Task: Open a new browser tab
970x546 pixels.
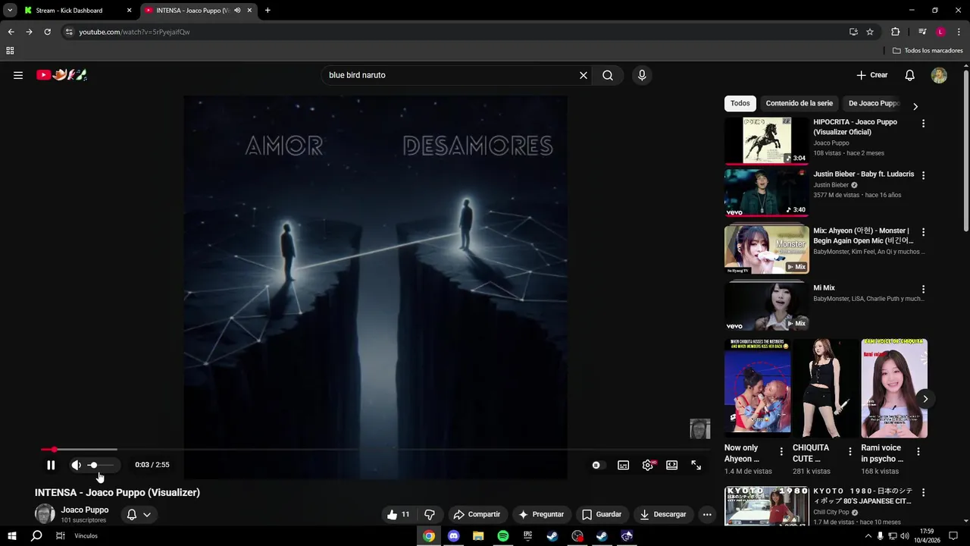Action: 268,11
